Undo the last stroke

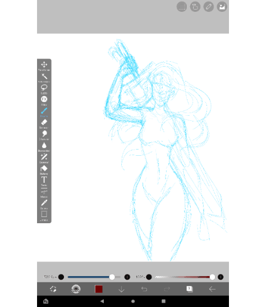point(144,289)
